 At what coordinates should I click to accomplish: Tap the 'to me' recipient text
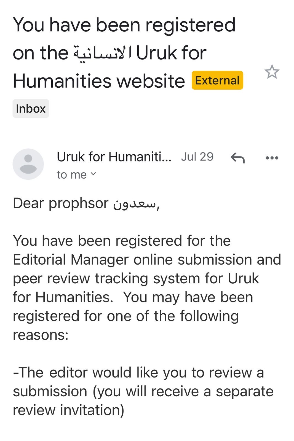coord(71,175)
